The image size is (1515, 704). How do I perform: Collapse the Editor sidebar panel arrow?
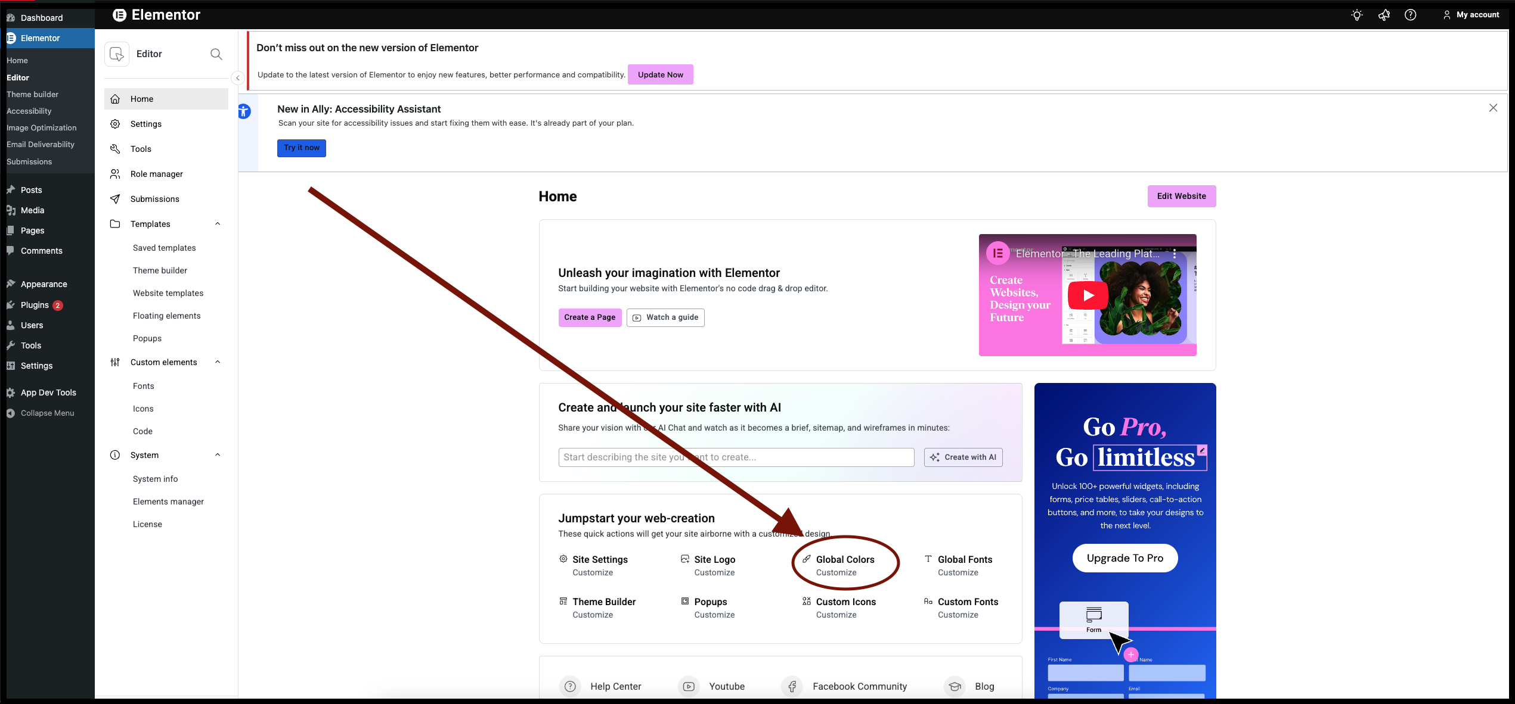(237, 78)
